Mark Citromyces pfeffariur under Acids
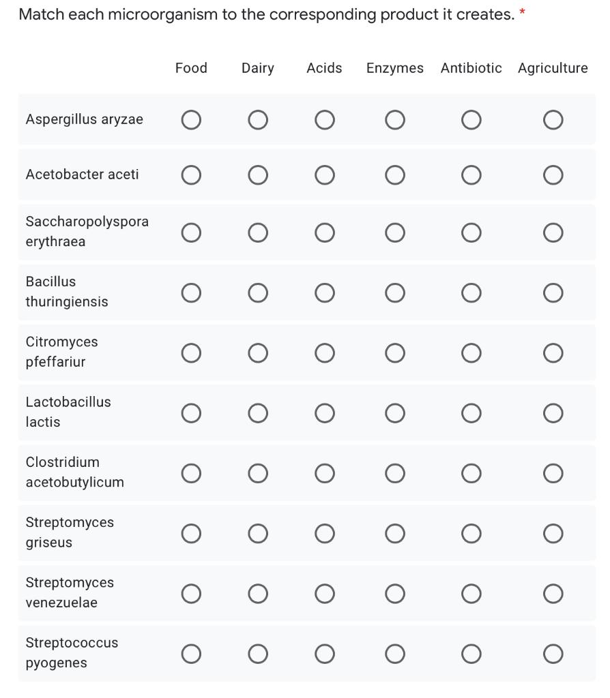Screen dimensions: 610x698 click(x=324, y=352)
